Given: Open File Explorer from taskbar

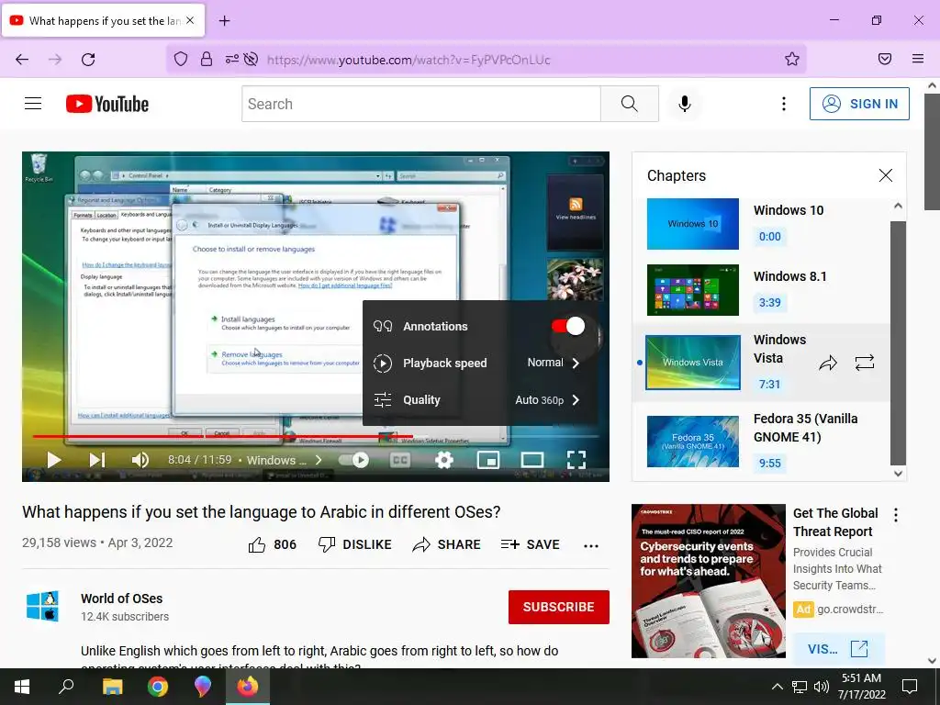Looking at the screenshot, I should [x=112, y=687].
